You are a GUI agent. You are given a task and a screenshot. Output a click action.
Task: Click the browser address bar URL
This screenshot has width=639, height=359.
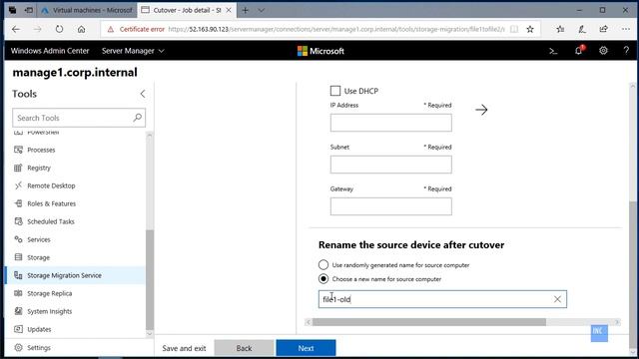[x=336, y=29]
